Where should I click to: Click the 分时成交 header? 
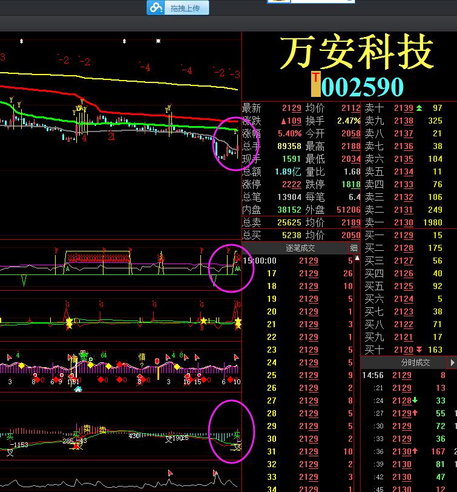pos(415,363)
